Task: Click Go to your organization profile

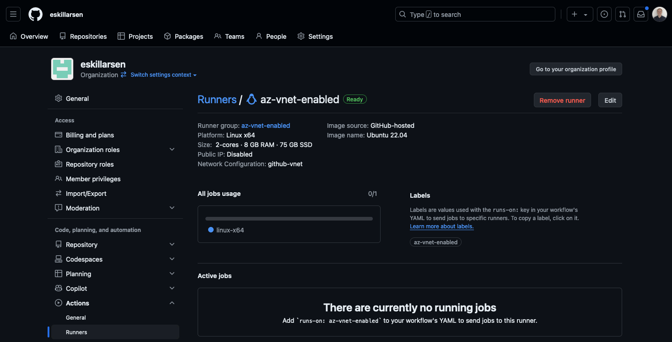Action: (x=576, y=69)
